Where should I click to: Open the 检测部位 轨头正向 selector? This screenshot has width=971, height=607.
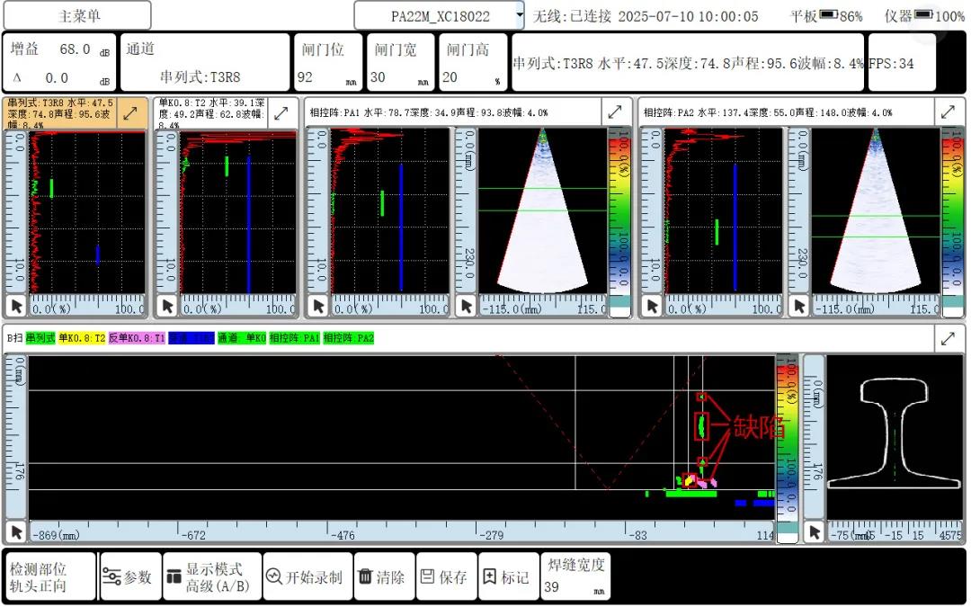click(x=49, y=577)
